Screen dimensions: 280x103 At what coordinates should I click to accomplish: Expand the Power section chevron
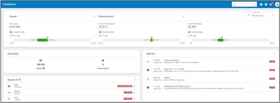tap(94, 16)
